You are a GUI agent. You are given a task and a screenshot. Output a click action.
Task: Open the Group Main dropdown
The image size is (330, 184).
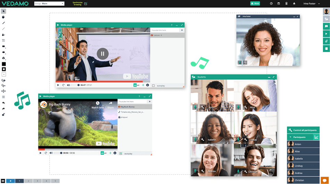pos(49,3)
